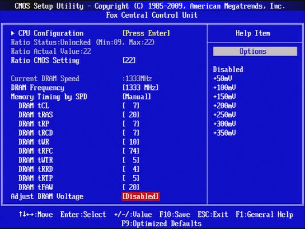Viewport: 305px width, 229px height.
Task: Select the DRAM tRTP value field
Action: point(131,178)
